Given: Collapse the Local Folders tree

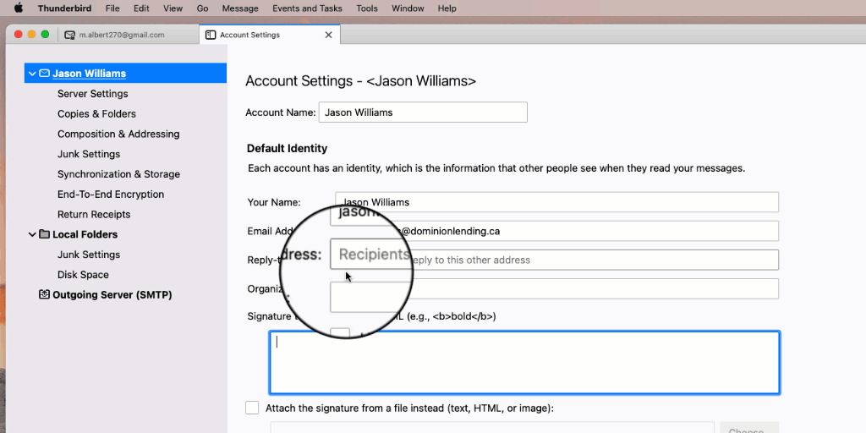Looking at the screenshot, I should pyautogui.click(x=32, y=235).
